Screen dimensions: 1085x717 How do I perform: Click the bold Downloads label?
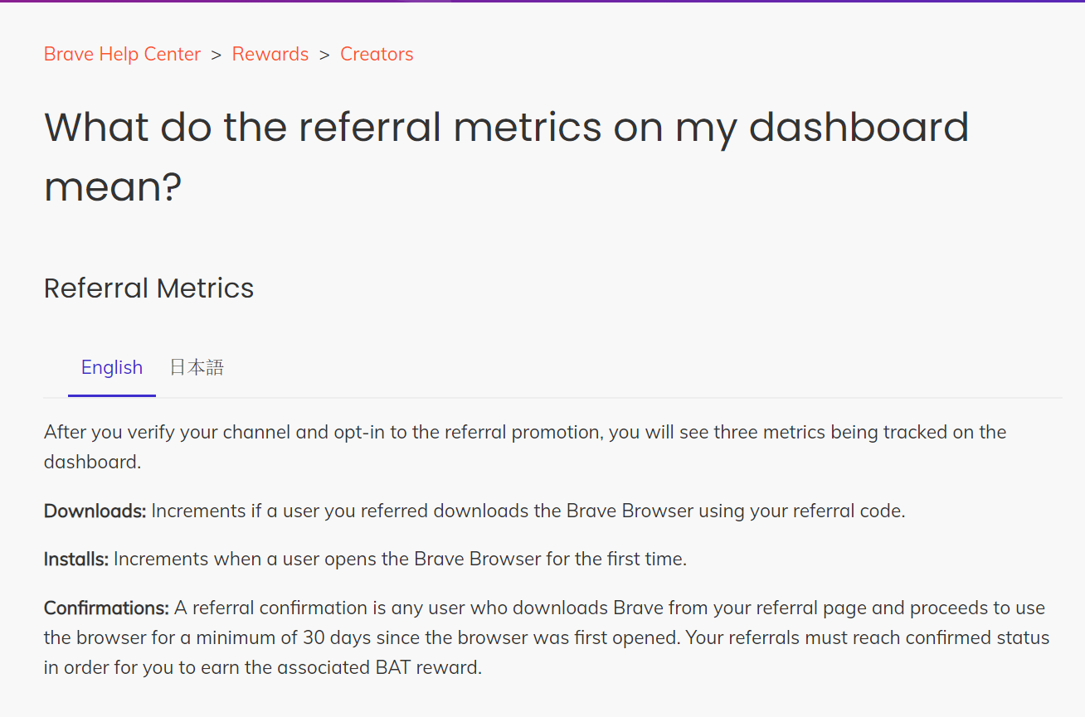[95, 511]
